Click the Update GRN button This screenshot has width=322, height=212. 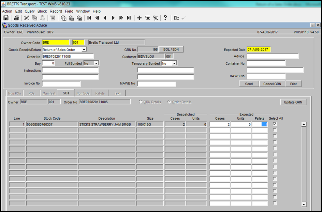293,102
